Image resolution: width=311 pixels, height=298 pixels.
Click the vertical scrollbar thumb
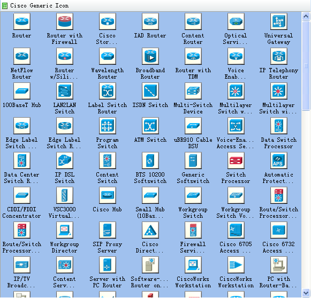306,65
